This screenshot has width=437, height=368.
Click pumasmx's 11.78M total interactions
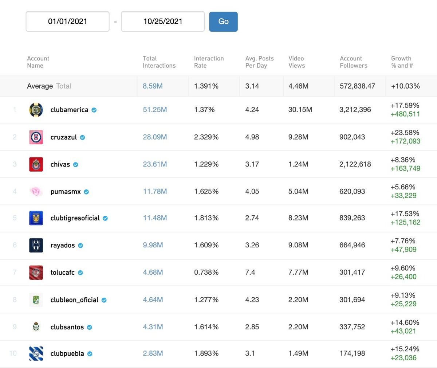tap(155, 191)
